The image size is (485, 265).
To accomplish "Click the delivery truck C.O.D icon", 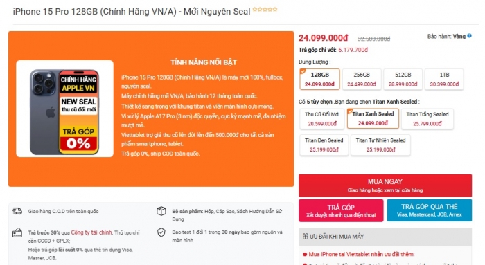I will click(x=17, y=211).
